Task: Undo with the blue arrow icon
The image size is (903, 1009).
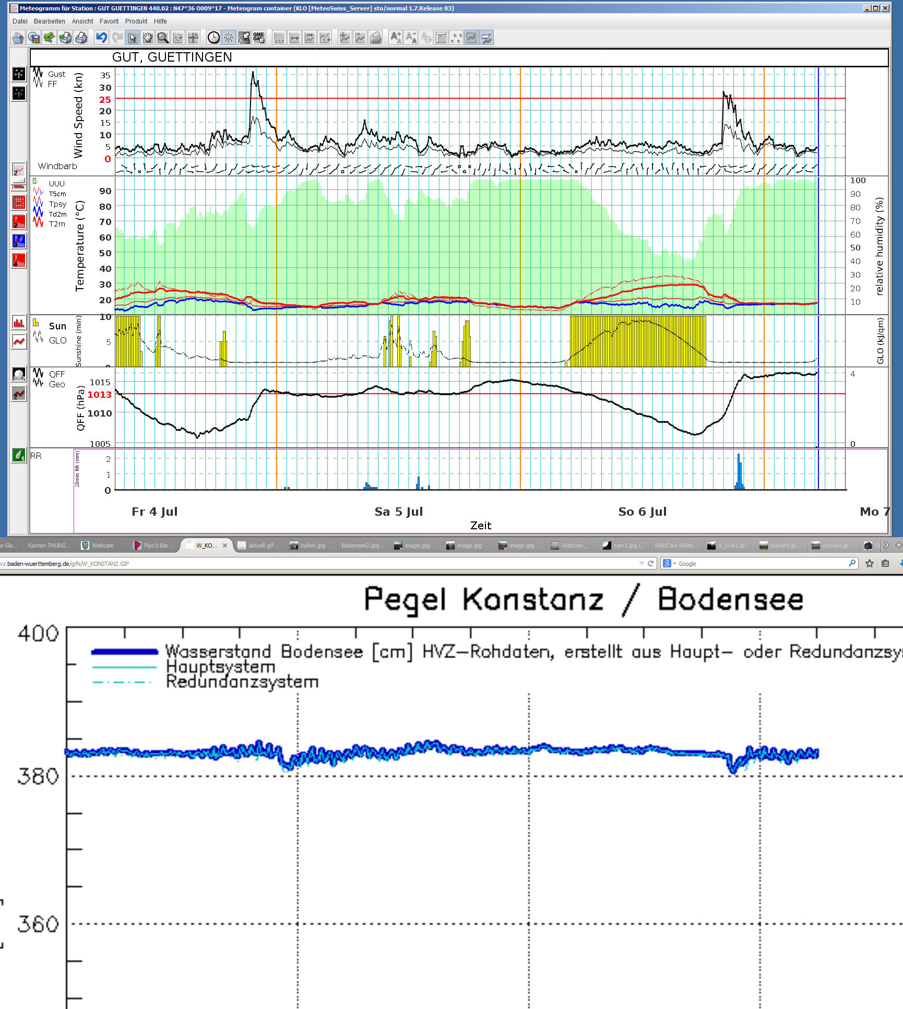Action: [x=101, y=38]
